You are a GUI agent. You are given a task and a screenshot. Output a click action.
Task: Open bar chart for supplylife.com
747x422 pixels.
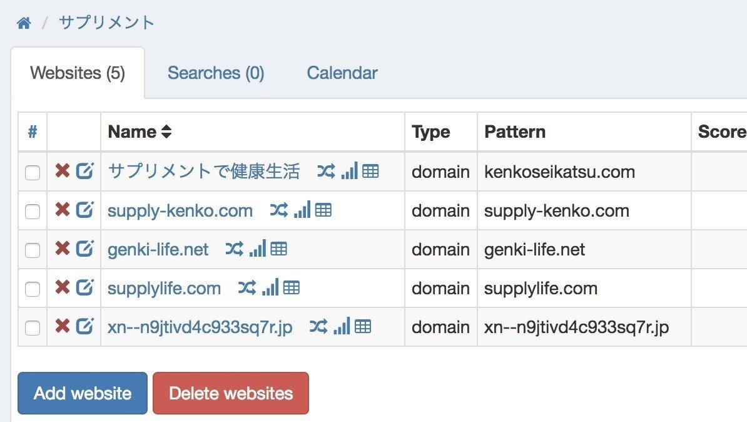tap(270, 288)
